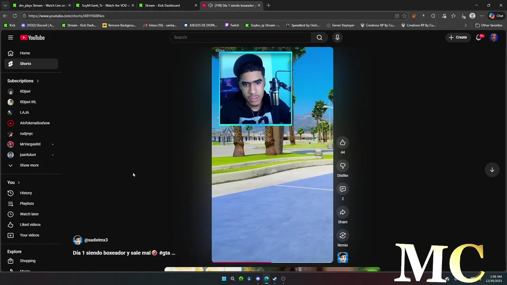
Task: Open the Twitch bookmark in favorites bar
Action: click(232, 25)
